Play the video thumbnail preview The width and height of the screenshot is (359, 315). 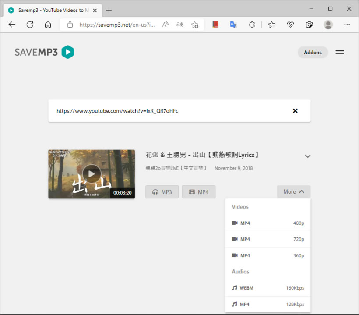point(92,174)
